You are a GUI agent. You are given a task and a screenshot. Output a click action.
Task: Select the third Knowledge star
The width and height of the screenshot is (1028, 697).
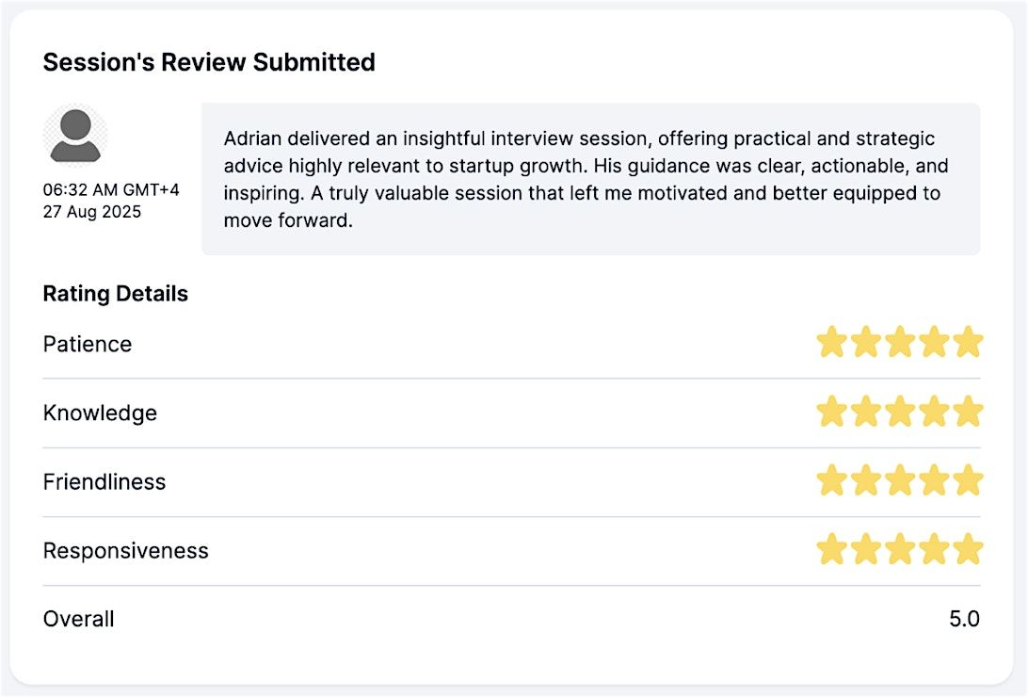click(x=899, y=412)
